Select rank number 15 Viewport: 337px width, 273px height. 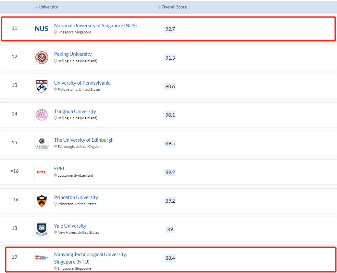14,143
